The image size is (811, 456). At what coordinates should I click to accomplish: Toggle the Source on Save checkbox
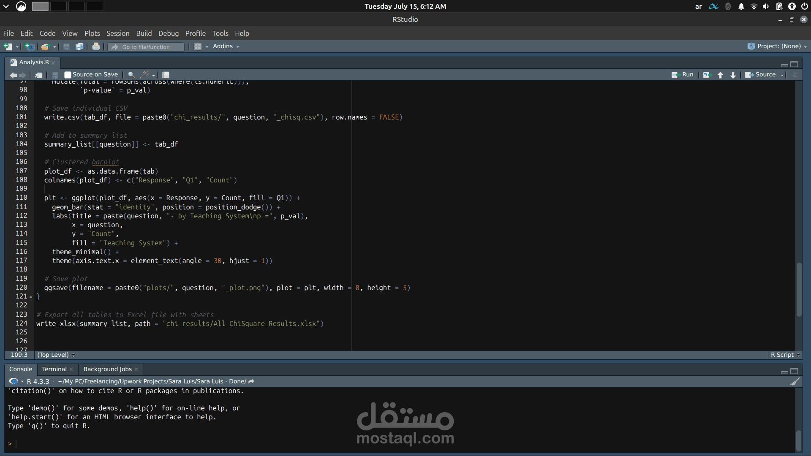coord(68,75)
